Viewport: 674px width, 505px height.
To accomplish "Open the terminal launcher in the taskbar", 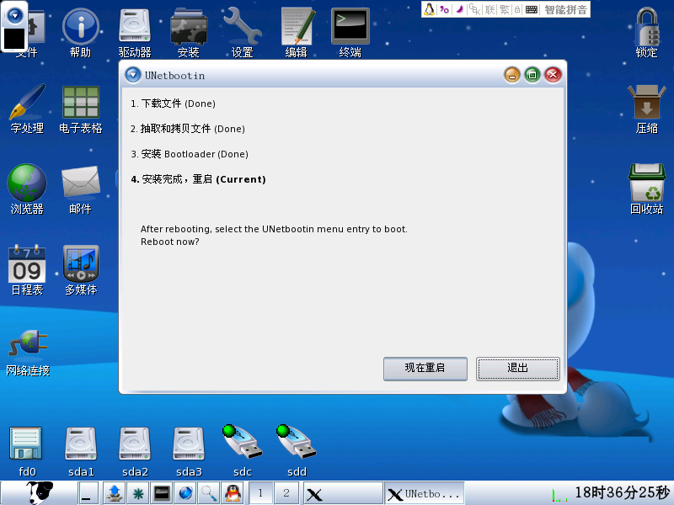I will tap(162, 493).
